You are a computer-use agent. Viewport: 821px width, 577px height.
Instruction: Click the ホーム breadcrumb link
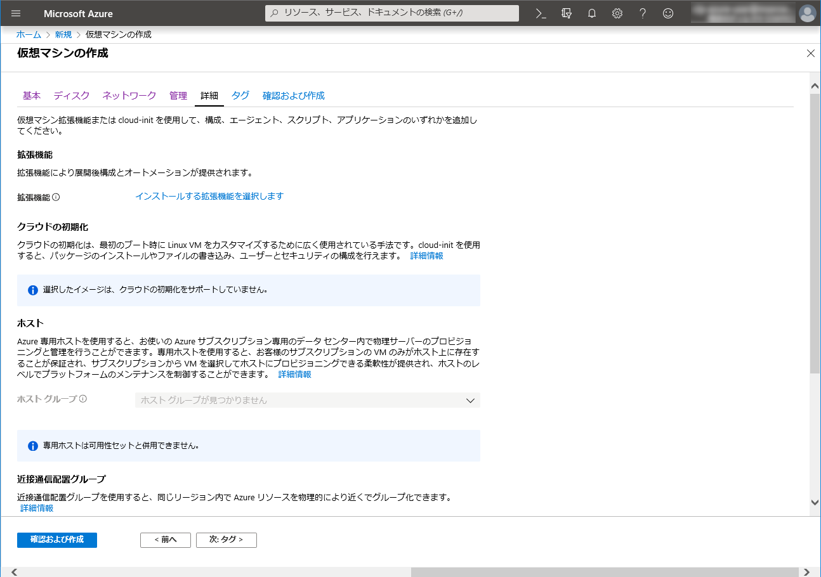pyautogui.click(x=29, y=34)
